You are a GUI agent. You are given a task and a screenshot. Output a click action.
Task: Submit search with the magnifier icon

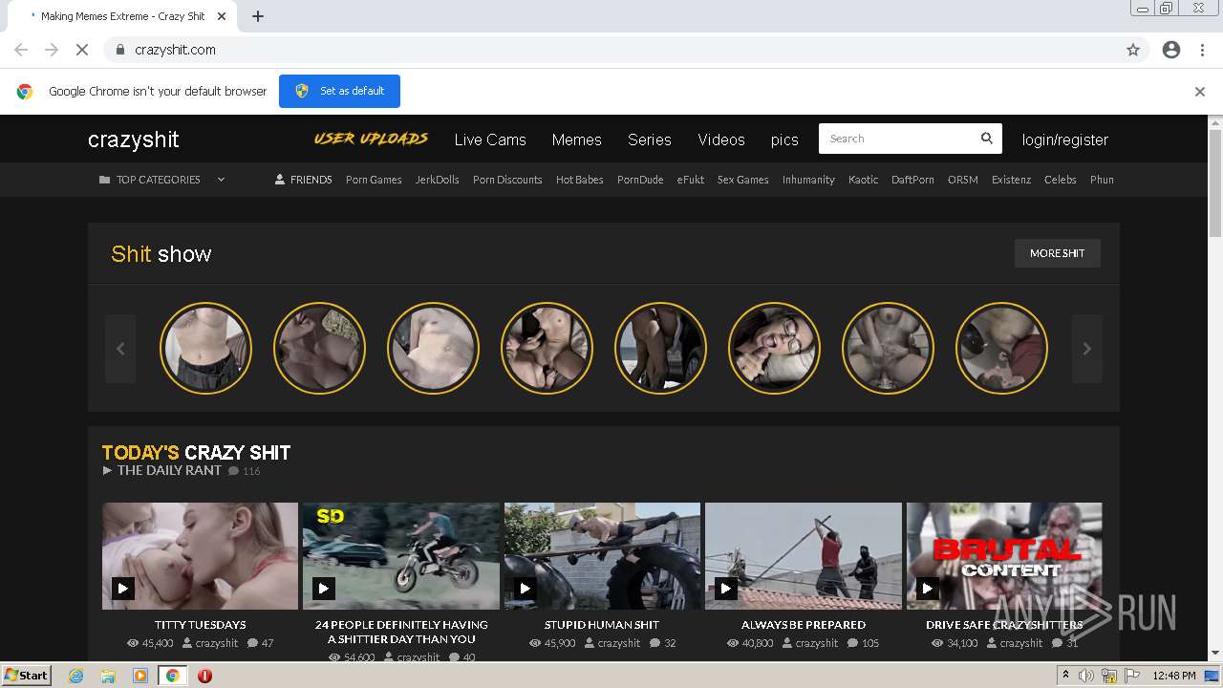click(987, 139)
